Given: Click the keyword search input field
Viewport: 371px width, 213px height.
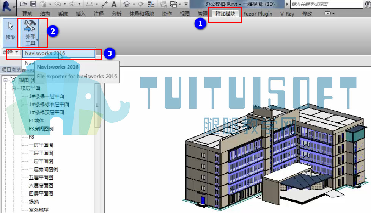Looking at the screenshot, I should [326, 4].
